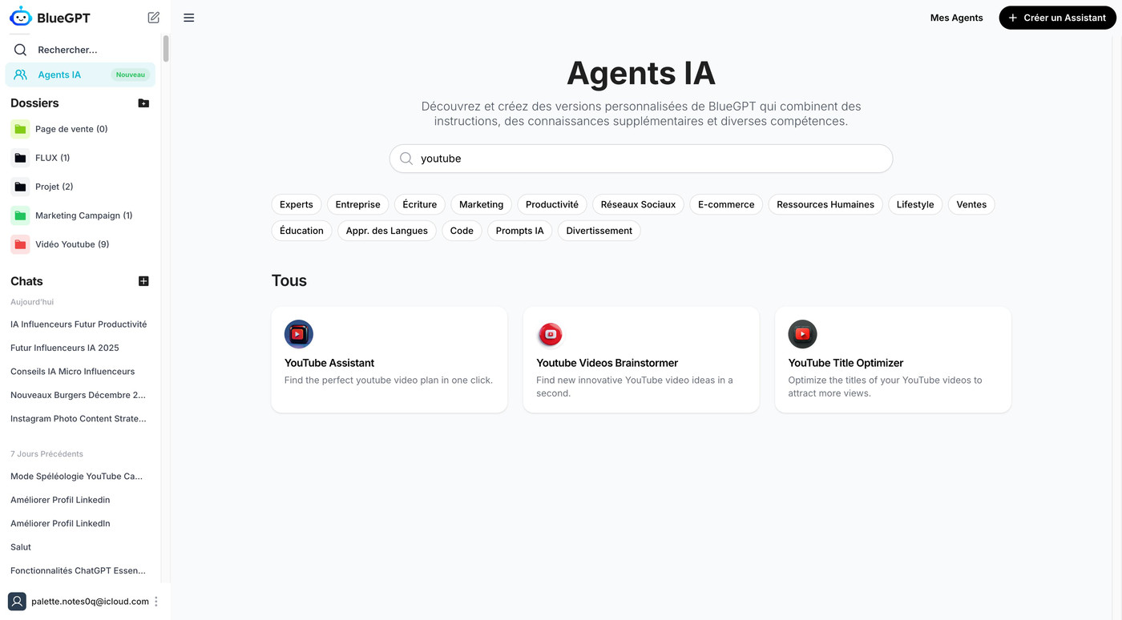Image resolution: width=1122 pixels, height=620 pixels.
Task: Click the green Page de vente folder icon
Action: click(20, 129)
